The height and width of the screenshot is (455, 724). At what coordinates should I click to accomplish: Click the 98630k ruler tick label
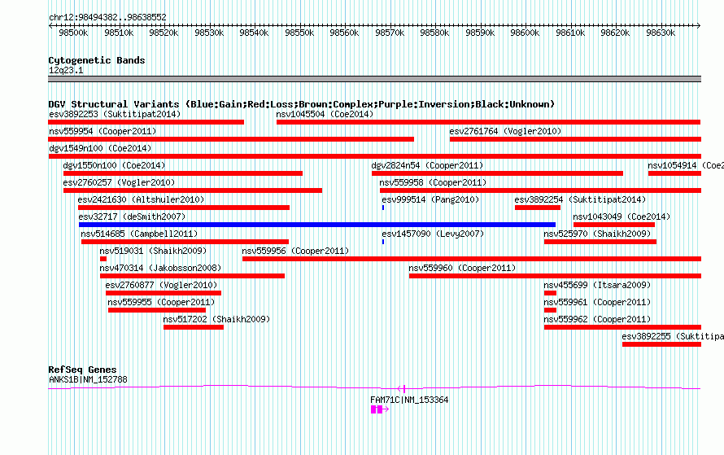[661, 33]
